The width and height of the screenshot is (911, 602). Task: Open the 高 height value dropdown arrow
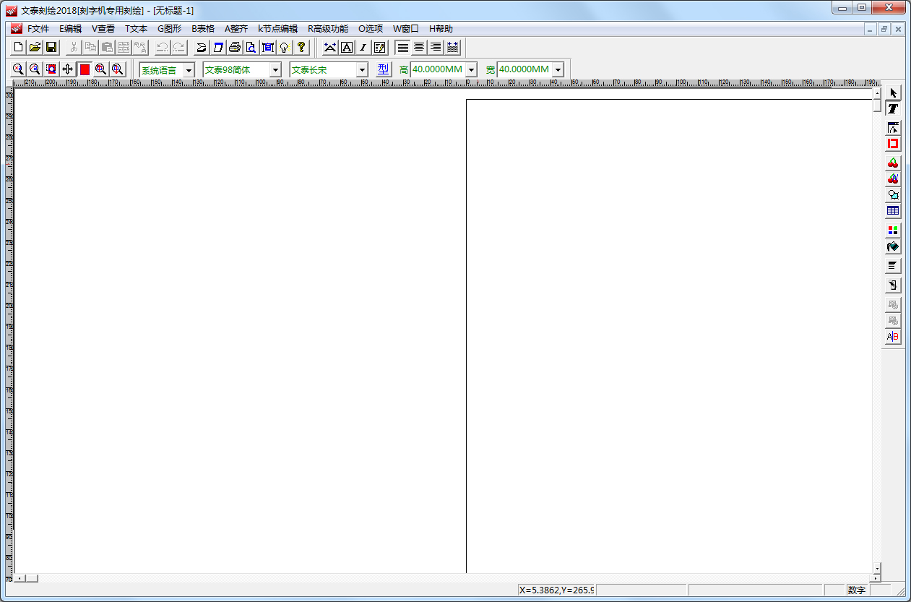tap(472, 70)
